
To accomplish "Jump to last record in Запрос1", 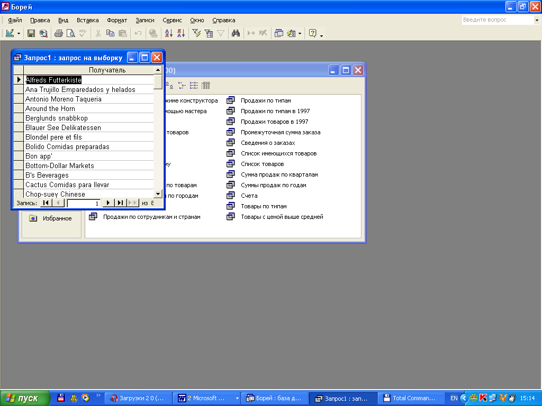I will (x=120, y=203).
